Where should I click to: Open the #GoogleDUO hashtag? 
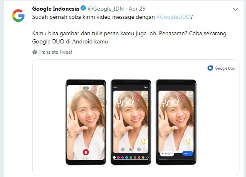[x=173, y=17]
